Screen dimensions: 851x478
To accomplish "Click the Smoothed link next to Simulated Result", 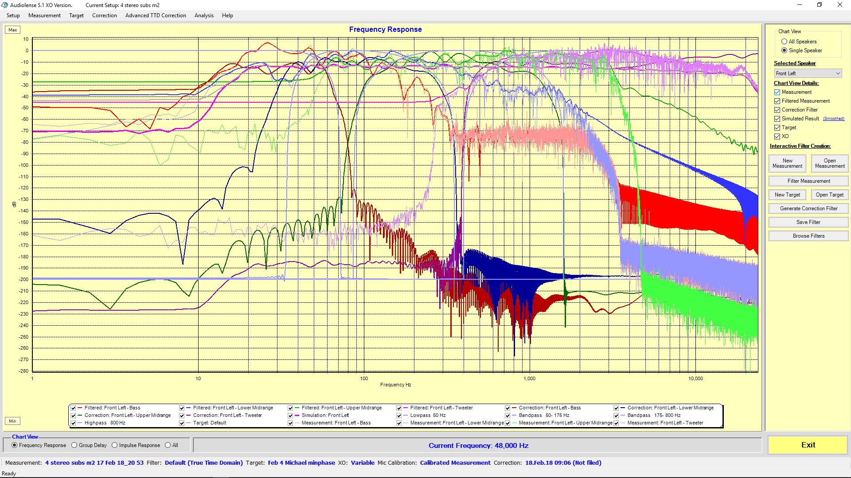I will 833,119.
